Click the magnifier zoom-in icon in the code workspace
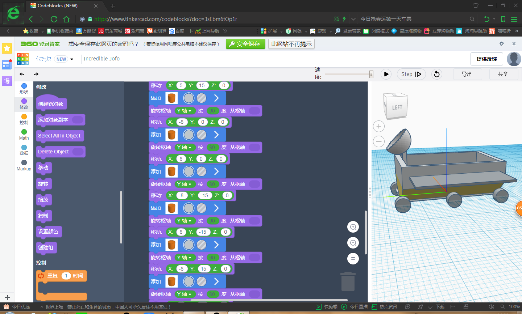This screenshot has width=522, height=314. point(353,227)
